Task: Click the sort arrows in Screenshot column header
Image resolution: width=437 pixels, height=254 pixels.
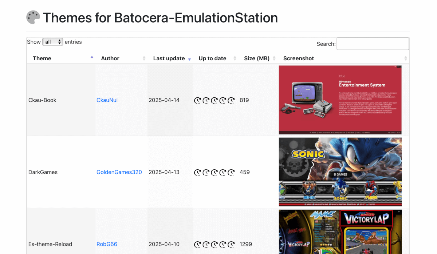Action: 406,59
